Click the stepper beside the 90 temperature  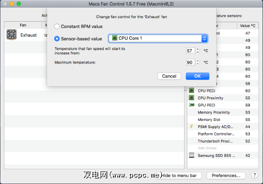(x=197, y=62)
